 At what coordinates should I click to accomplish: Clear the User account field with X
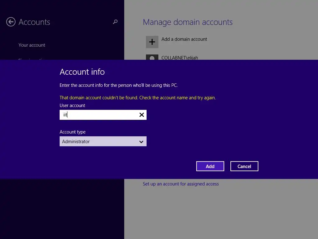(142, 115)
